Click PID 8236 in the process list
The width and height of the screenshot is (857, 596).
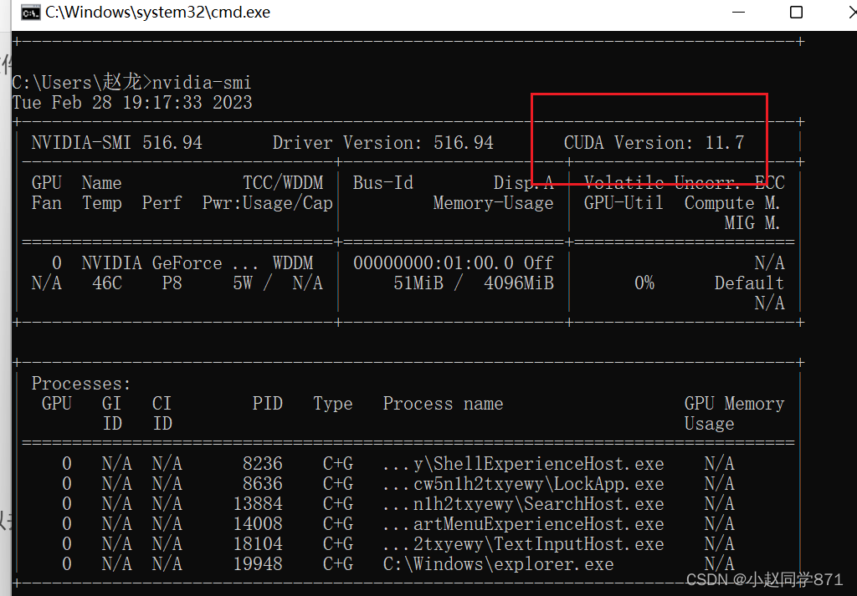click(263, 464)
